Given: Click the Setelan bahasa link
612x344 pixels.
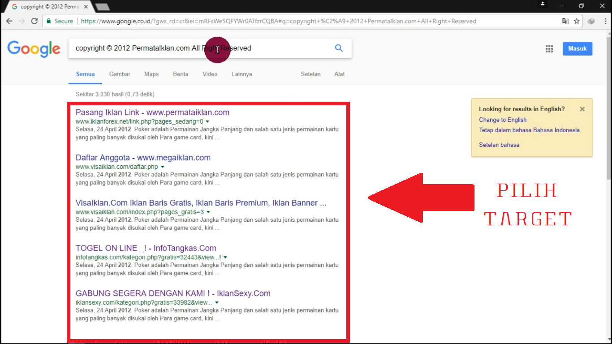Looking at the screenshot, I should 499,145.
